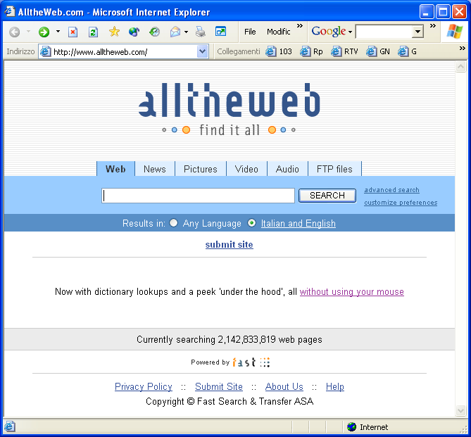
Task: Select the Any Language radio button
Action: [174, 223]
